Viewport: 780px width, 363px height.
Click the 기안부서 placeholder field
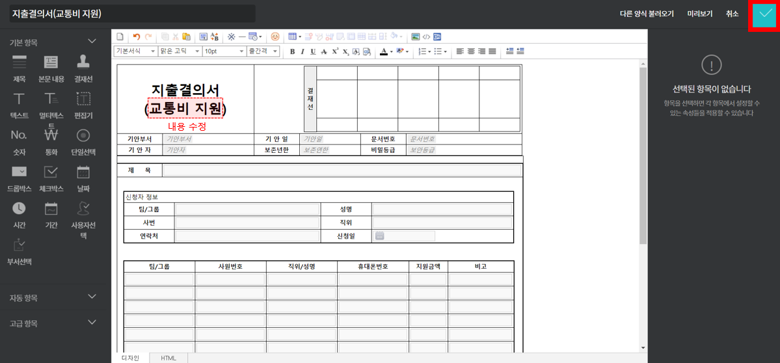[x=179, y=139]
